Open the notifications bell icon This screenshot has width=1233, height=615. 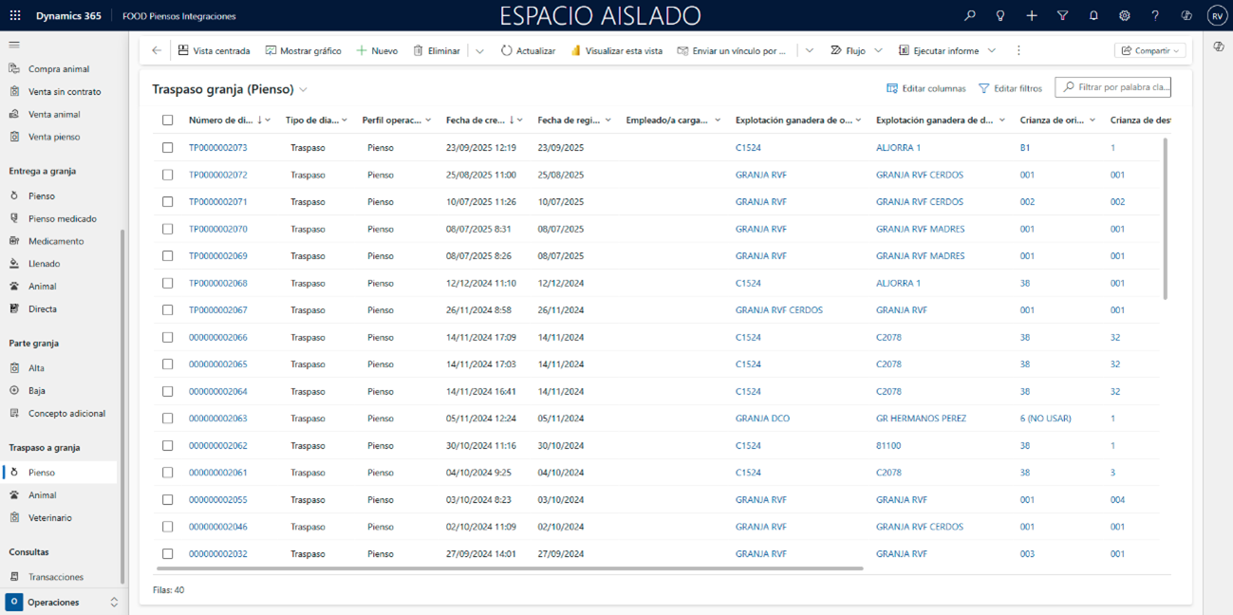pos(1093,16)
